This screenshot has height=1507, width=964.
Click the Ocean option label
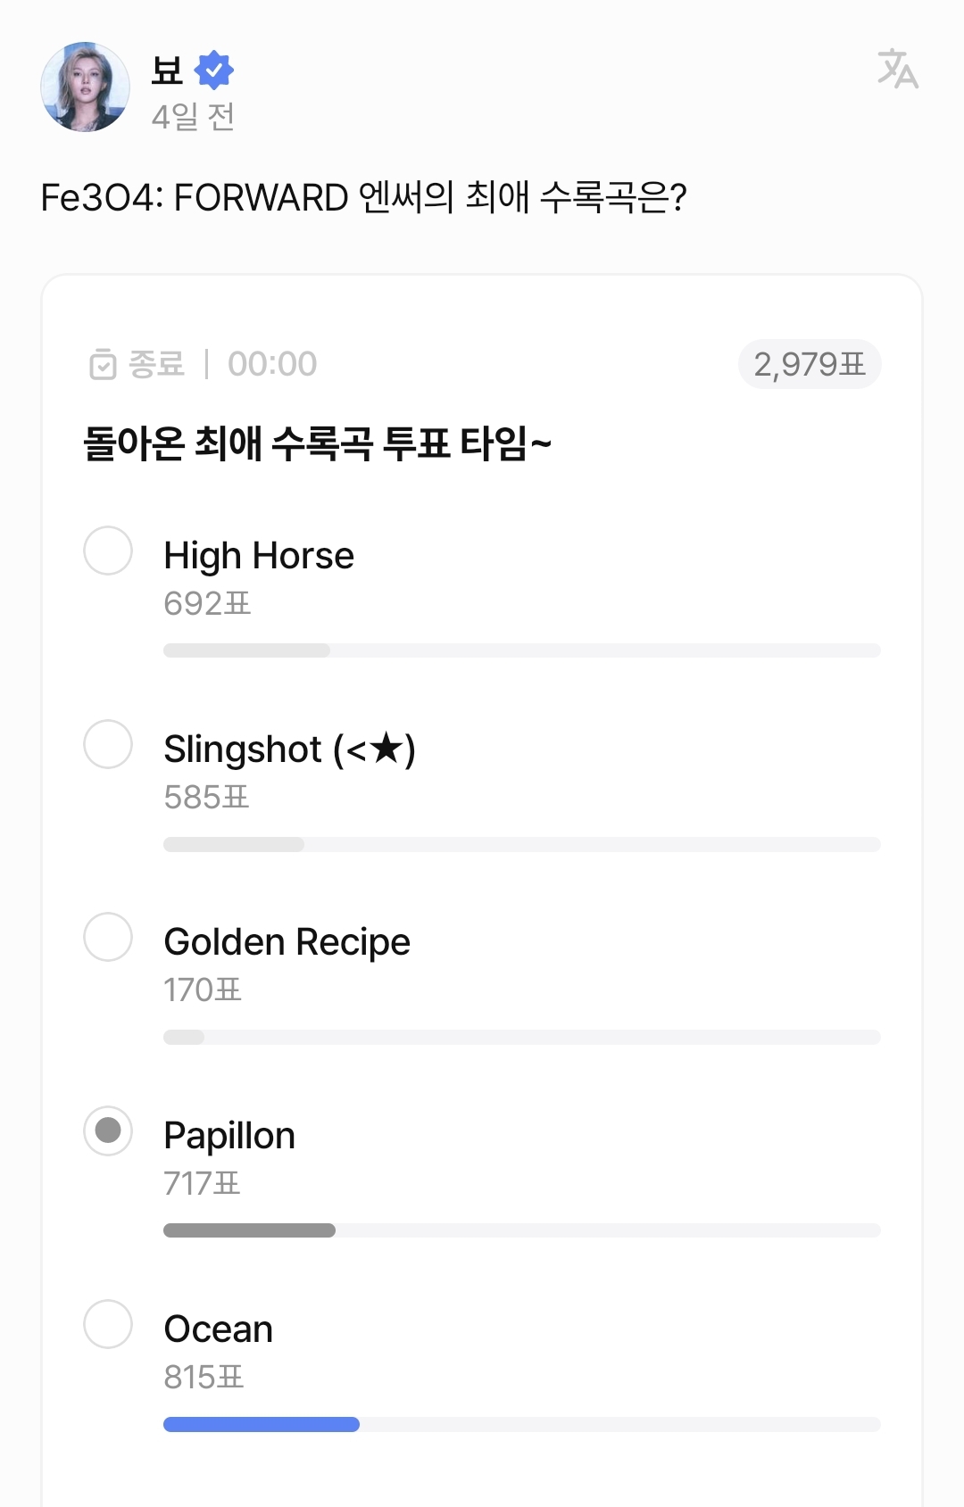(219, 1329)
